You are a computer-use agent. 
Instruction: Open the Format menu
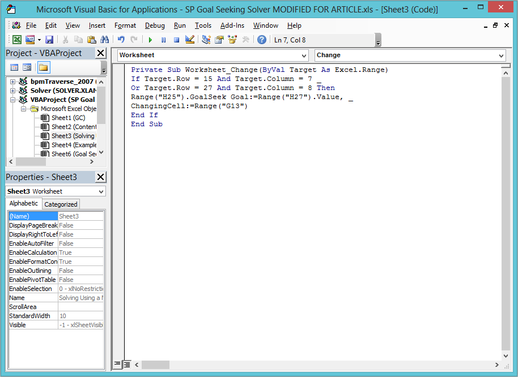[125, 25]
